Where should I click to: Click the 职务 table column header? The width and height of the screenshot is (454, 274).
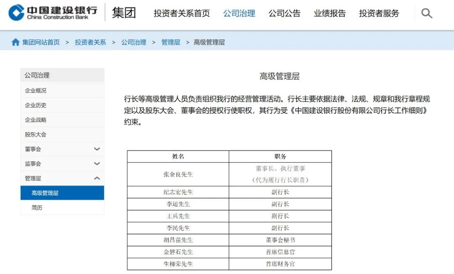[280, 157]
